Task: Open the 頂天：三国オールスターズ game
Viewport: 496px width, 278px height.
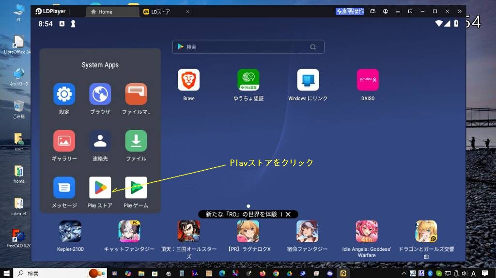Action: pos(188,232)
